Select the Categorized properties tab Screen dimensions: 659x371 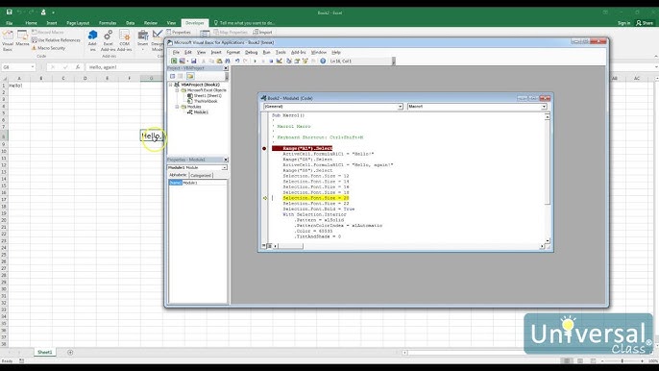(201, 175)
